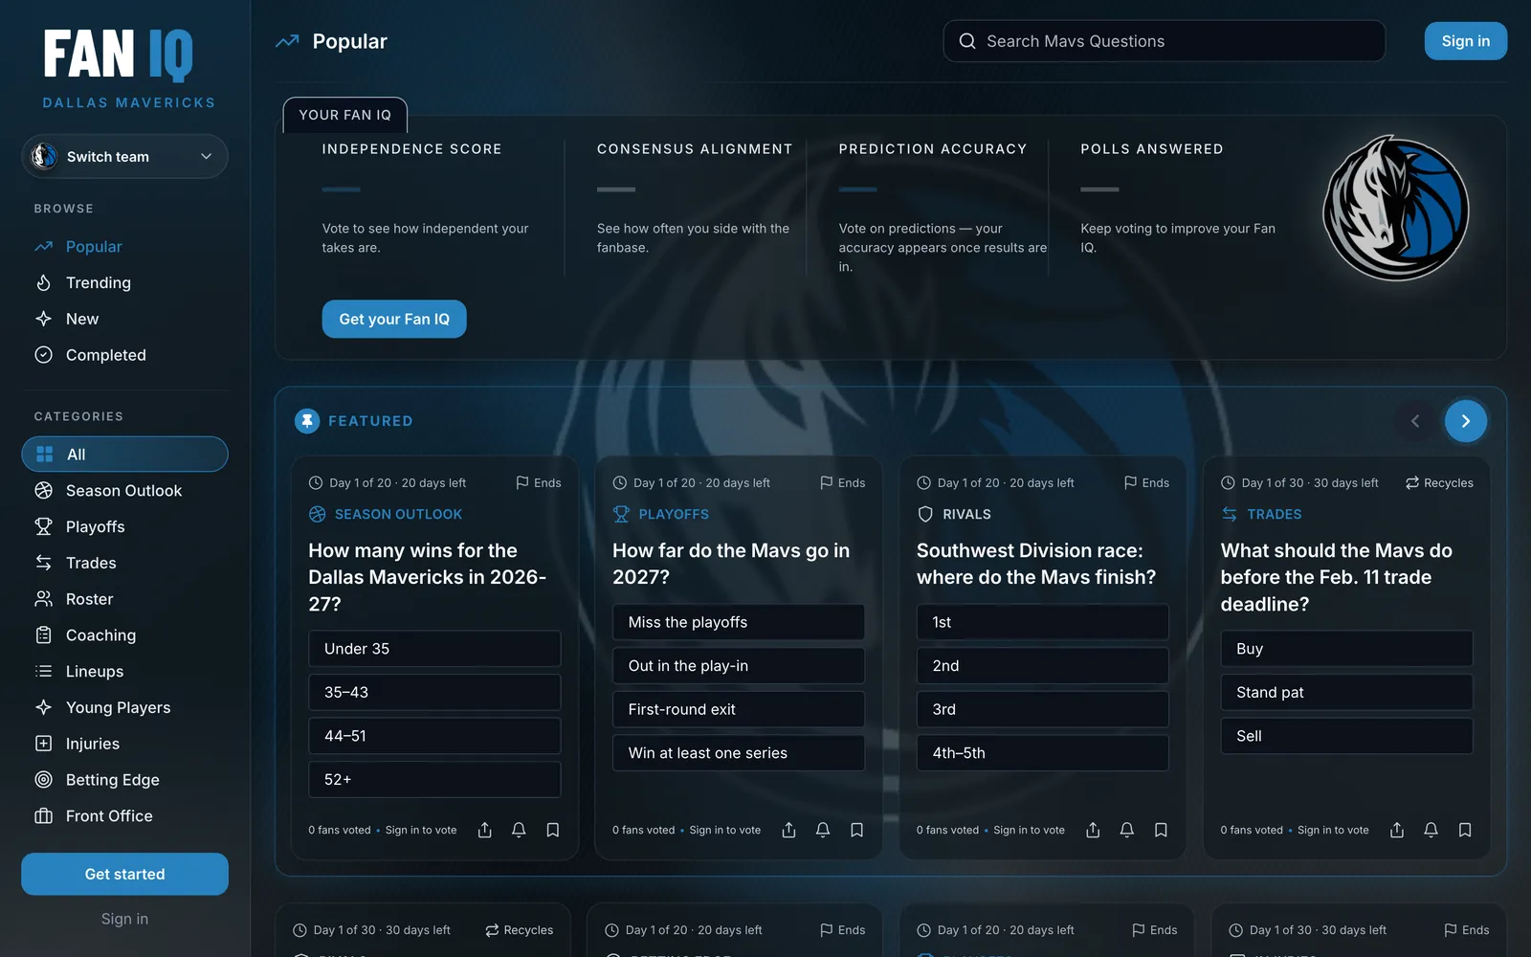The width and height of the screenshot is (1531, 957).
Task: Choose the 52+ wins option
Action: click(434, 780)
